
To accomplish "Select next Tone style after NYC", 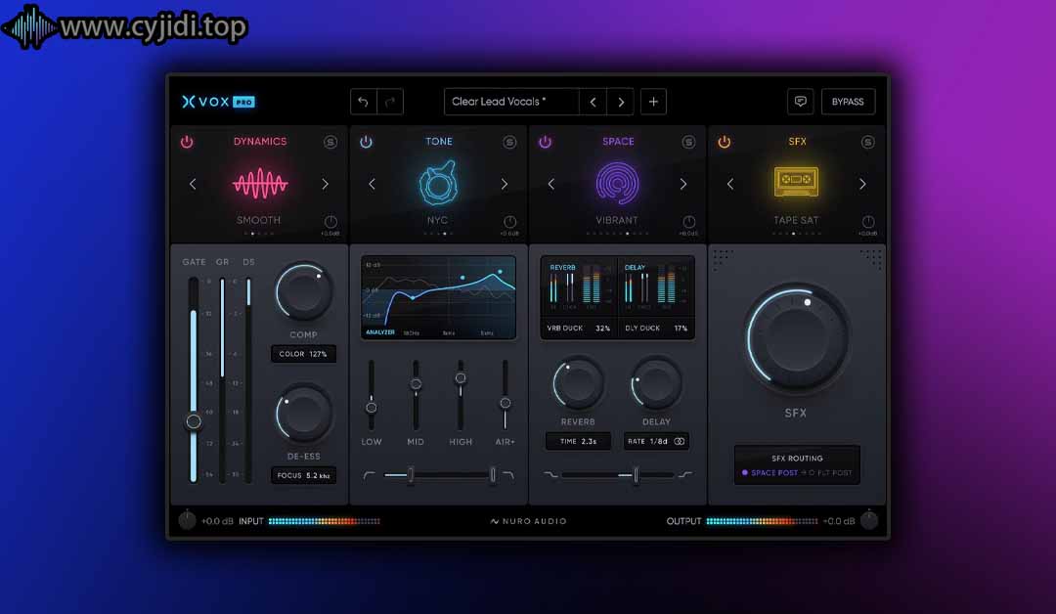I will pos(505,184).
